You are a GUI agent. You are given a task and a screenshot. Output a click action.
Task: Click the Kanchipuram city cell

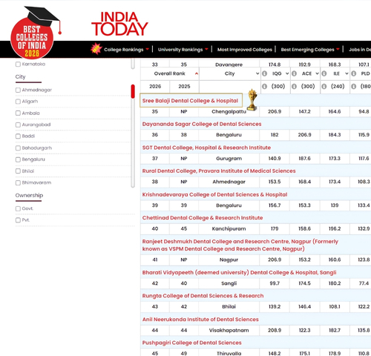point(229,228)
